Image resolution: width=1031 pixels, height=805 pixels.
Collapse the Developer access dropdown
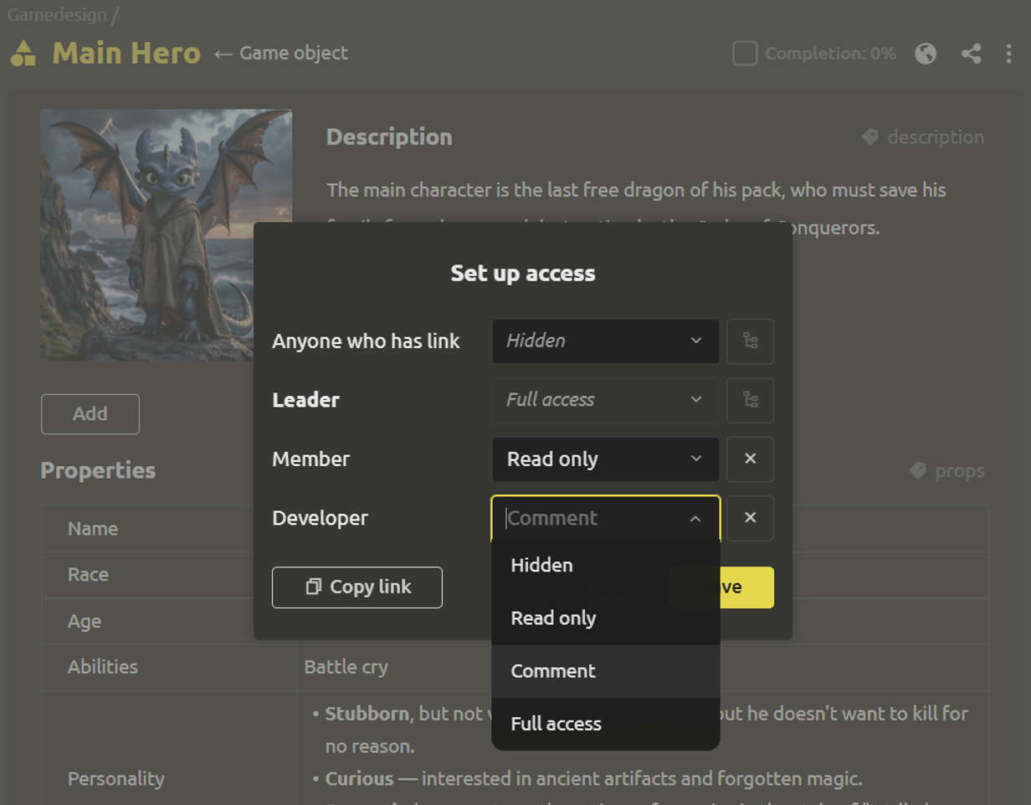coord(695,519)
